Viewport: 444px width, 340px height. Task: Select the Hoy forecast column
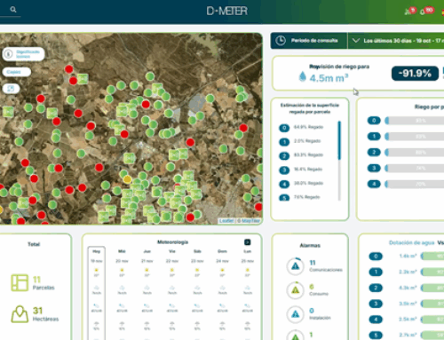97,293
